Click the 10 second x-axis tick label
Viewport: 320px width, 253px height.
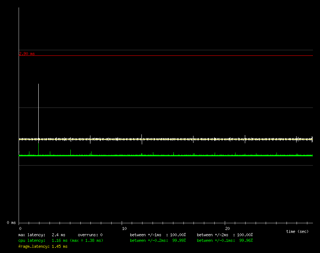(x=124, y=228)
